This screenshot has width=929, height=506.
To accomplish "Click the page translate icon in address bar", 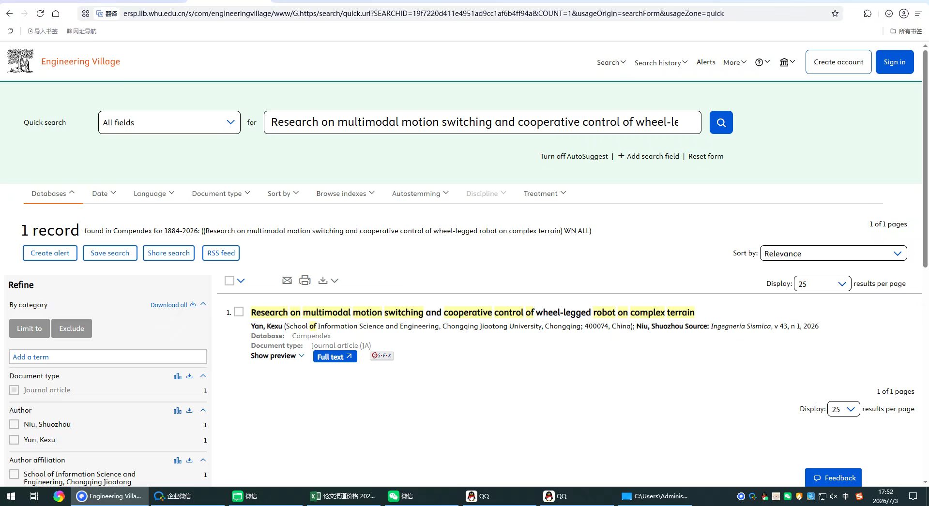I will click(107, 14).
